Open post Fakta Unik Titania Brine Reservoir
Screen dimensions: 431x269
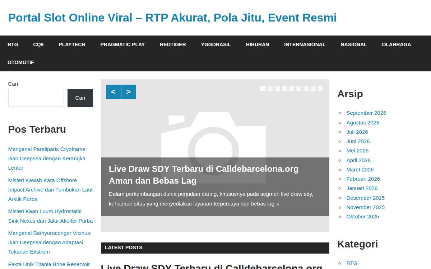pos(49,264)
